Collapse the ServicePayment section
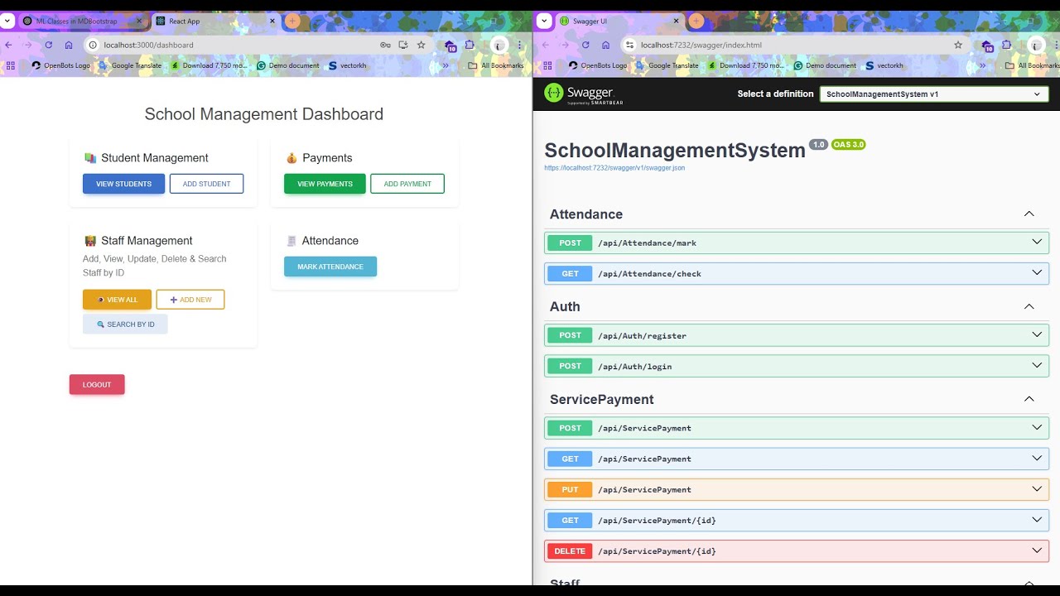1060x596 pixels. [x=1029, y=399]
